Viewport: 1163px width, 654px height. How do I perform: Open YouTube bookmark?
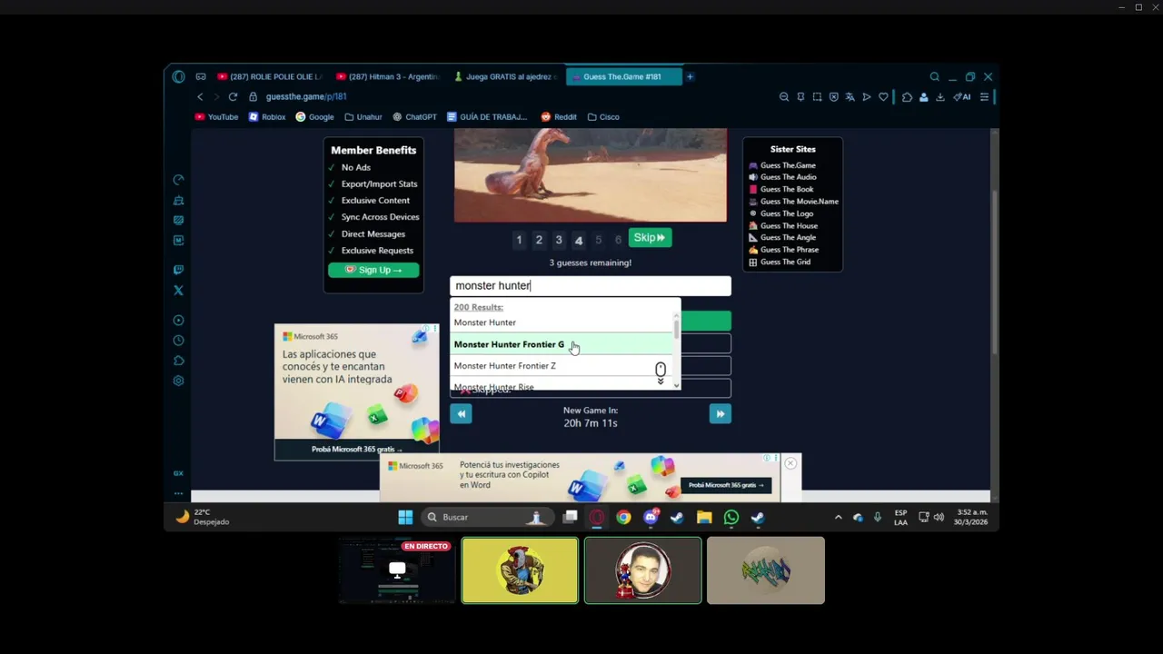(x=216, y=117)
